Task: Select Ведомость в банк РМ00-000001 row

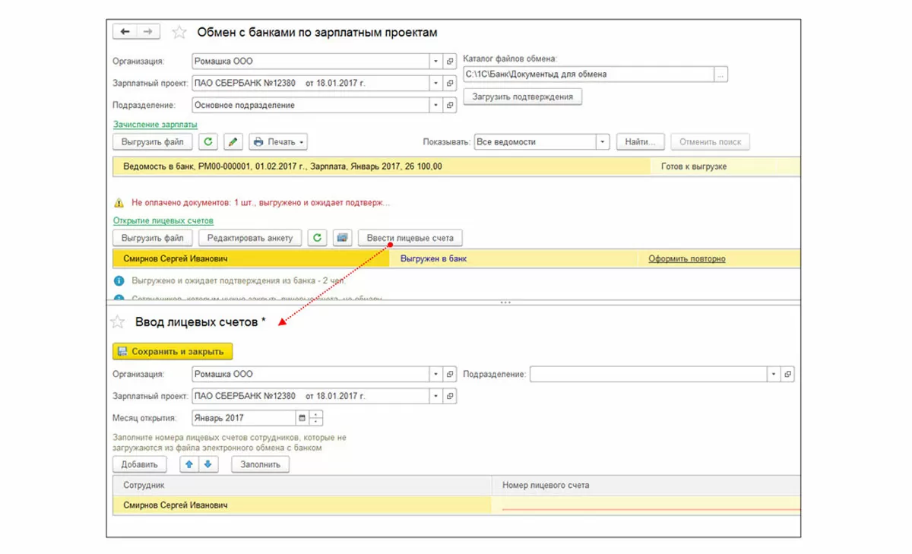Action: pos(382,166)
